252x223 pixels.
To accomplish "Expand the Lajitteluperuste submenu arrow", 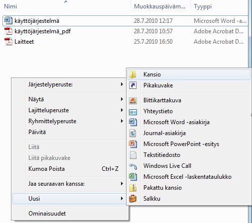I will [x=122, y=110].
